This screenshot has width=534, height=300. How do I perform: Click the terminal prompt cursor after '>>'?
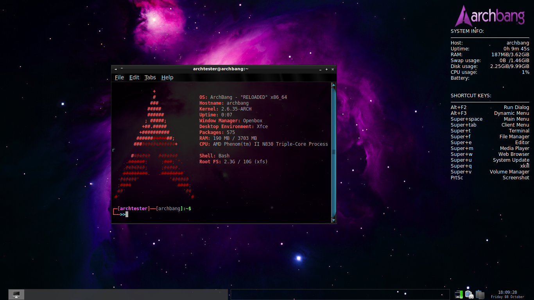point(127,214)
